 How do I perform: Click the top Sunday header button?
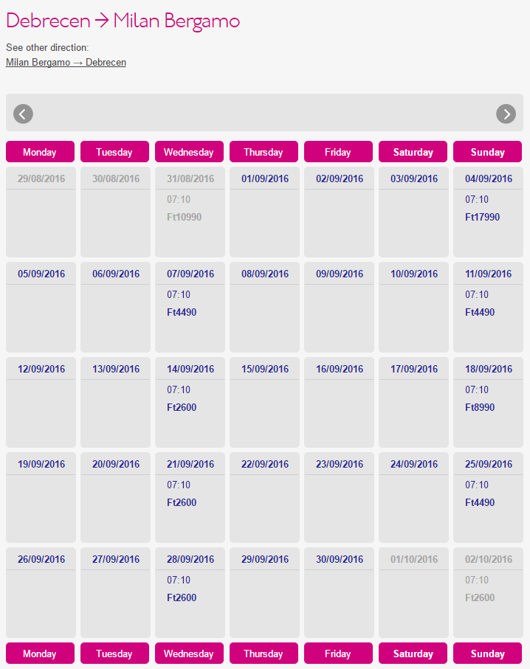[487, 152]
